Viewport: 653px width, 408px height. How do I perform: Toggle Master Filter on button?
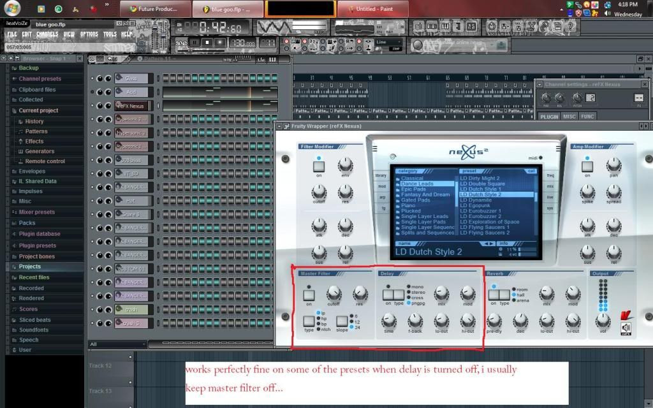pos(309,295)
